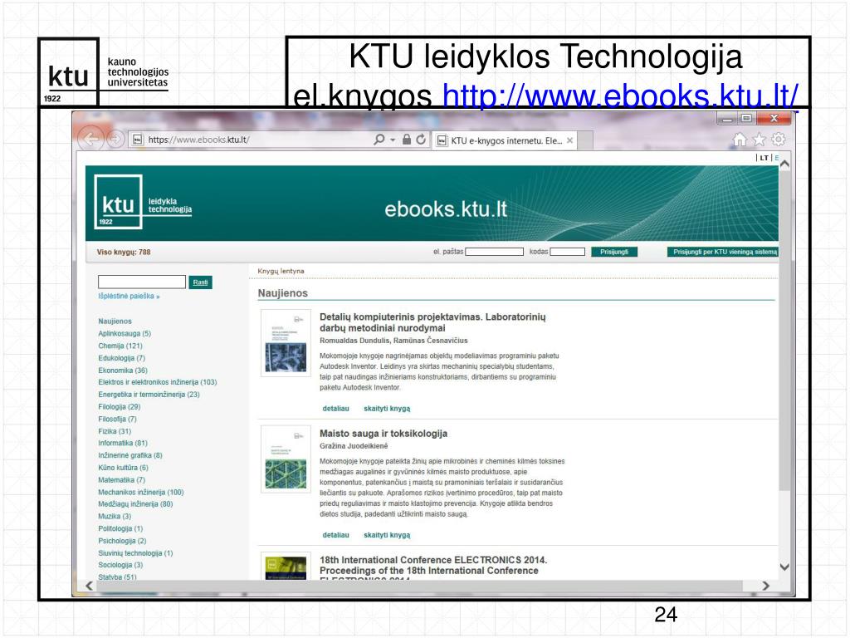Click the ktu leidykla technologija logo

(x=143, y=202)
